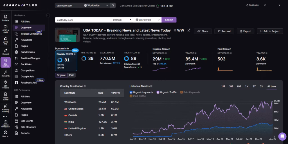
Task: Expand the Domain type dropdown
Action: 122,20
